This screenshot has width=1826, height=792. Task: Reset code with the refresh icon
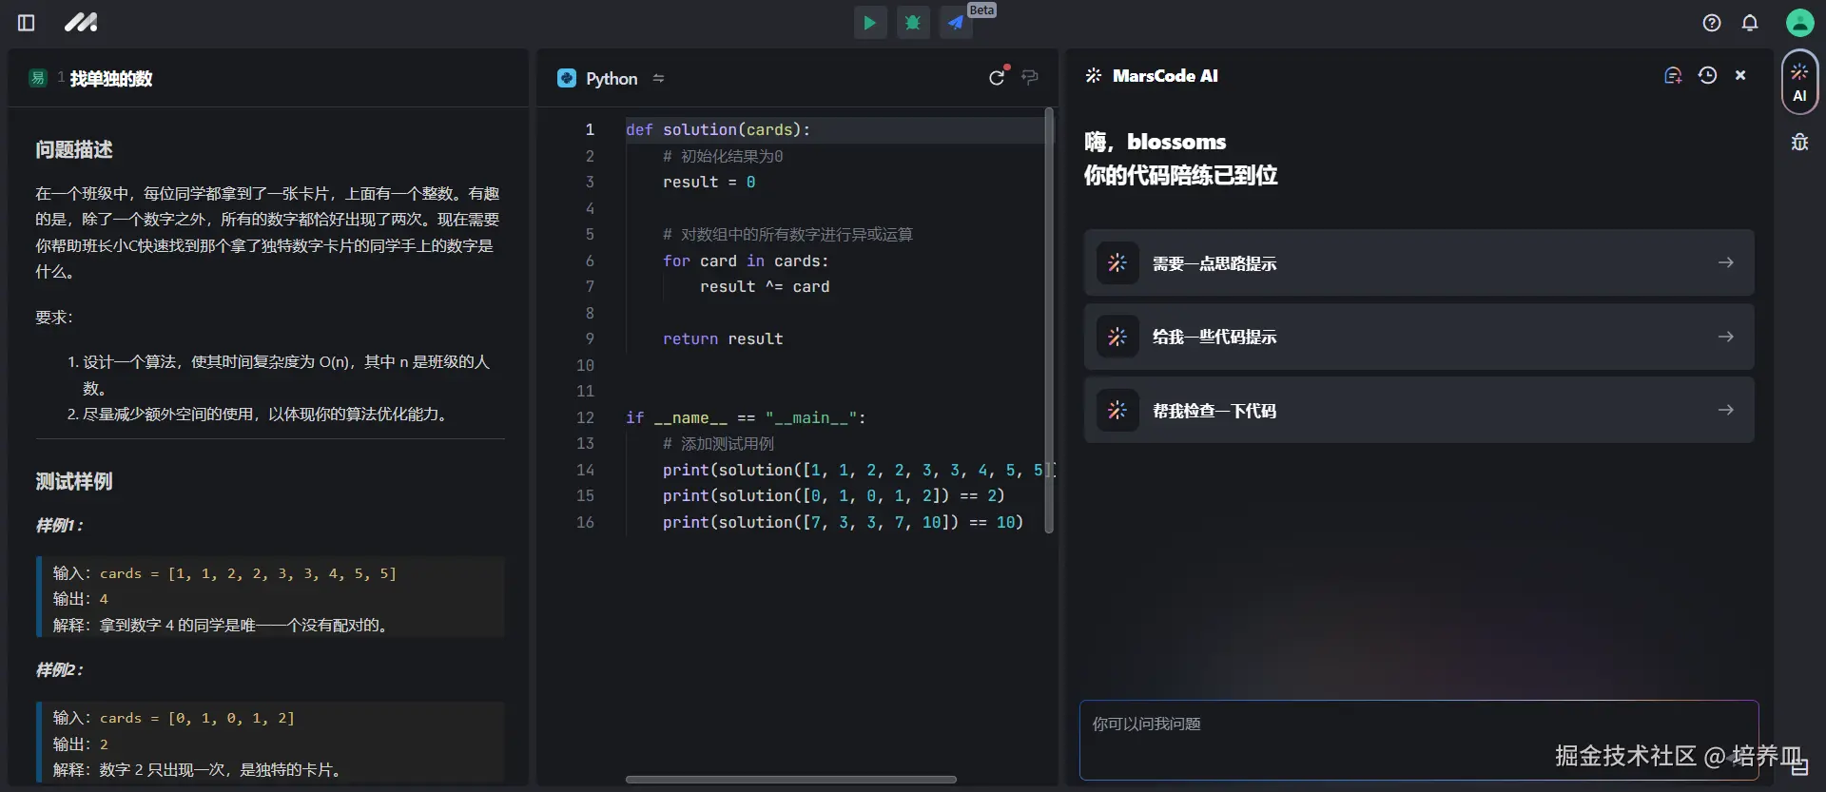tap(997, 77)
